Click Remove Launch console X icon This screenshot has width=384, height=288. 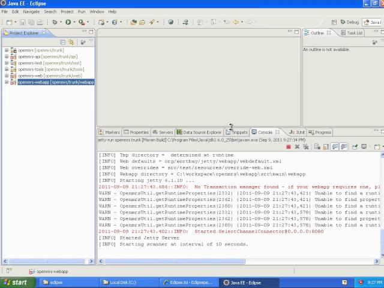(x=297, y=146)
